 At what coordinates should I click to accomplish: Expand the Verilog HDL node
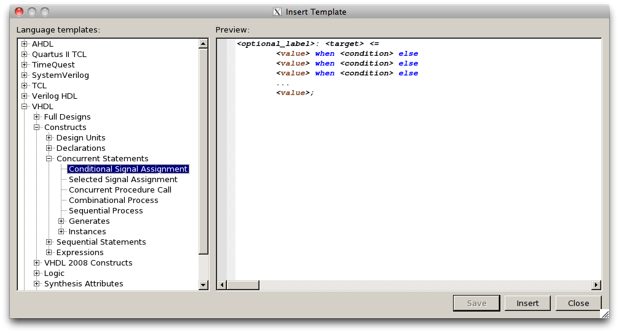pyautogui.click(x=25, y=96)
